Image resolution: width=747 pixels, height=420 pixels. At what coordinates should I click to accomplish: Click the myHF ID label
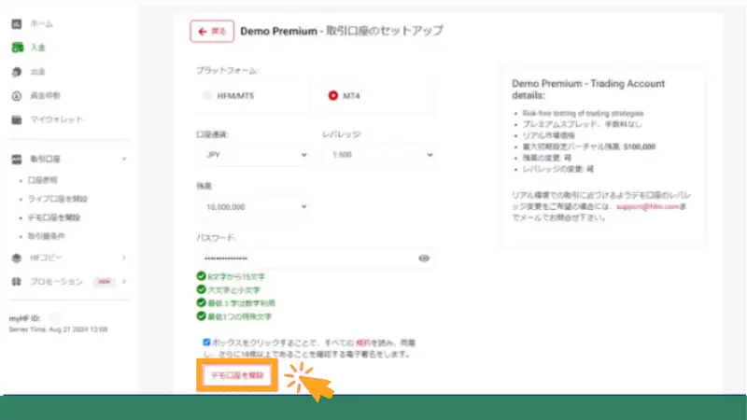24,318
